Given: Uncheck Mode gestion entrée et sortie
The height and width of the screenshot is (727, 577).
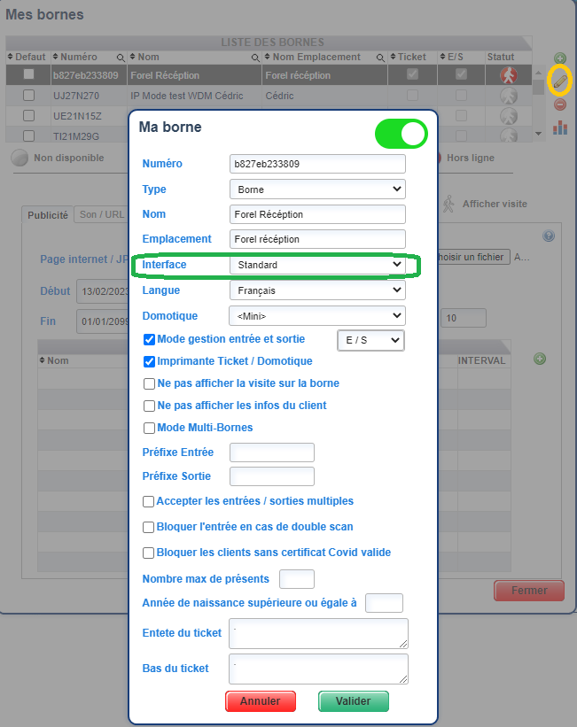Looking at the screenshot, I should 149,339.
